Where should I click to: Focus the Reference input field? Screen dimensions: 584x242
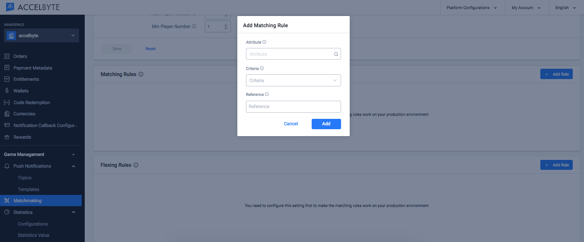294,107
